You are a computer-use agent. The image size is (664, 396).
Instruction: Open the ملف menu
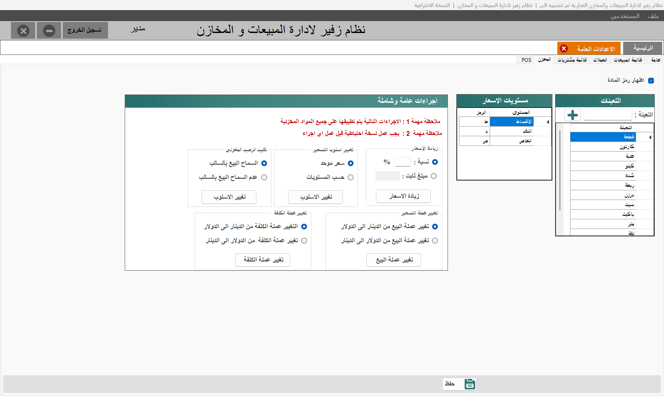tap(653, 16)
